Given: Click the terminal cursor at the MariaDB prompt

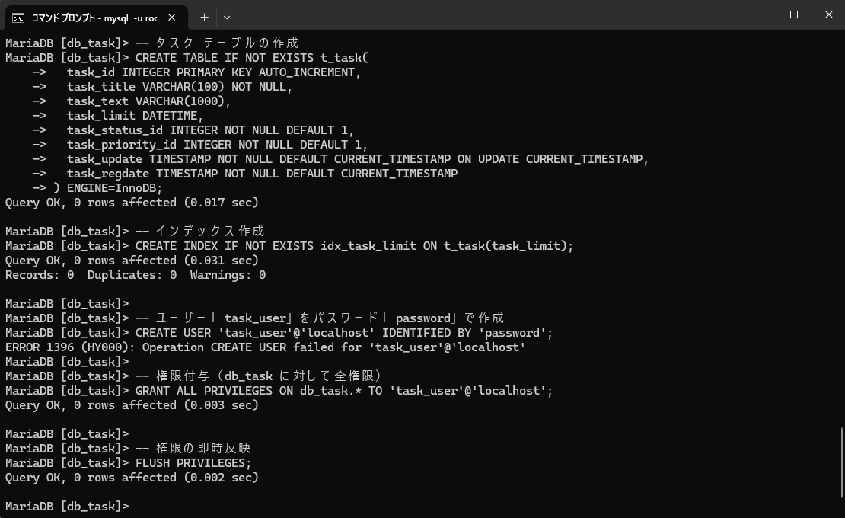Looking at the screenshot, I should coord(136,506).
